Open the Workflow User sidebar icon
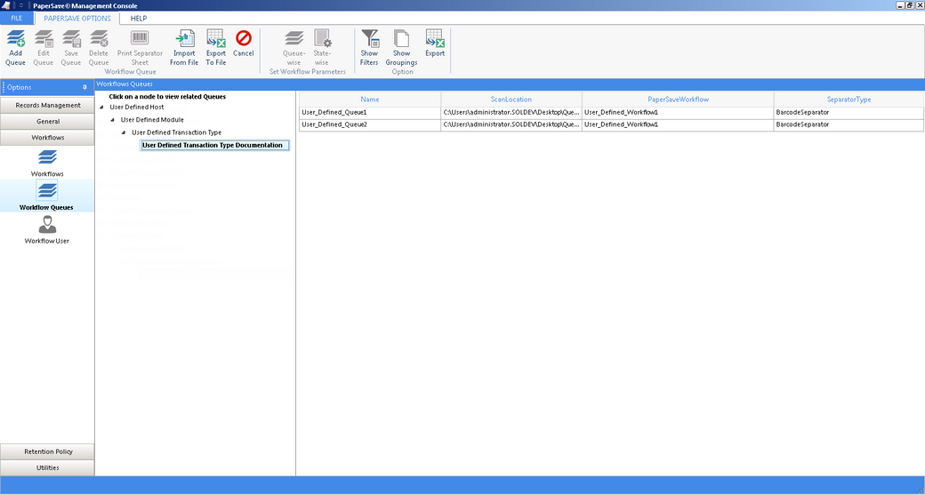 tap(47, 225)
